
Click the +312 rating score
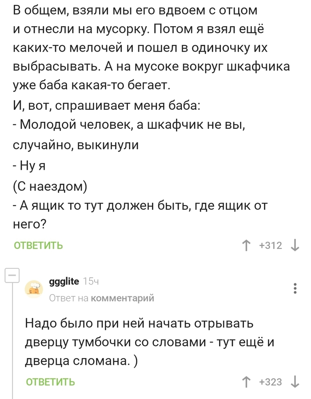pyautogui.click(x=271, y=246)
